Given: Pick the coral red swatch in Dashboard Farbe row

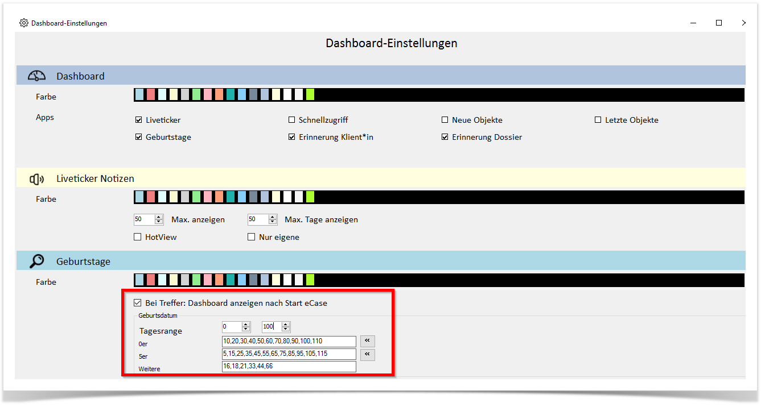Looking at the screenshot, I should coord(150,95).
